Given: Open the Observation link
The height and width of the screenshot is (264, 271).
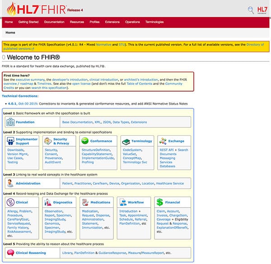Looking at the screenshot, I should tap(54, 211).
